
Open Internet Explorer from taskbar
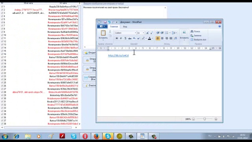[x=16, y=136]
